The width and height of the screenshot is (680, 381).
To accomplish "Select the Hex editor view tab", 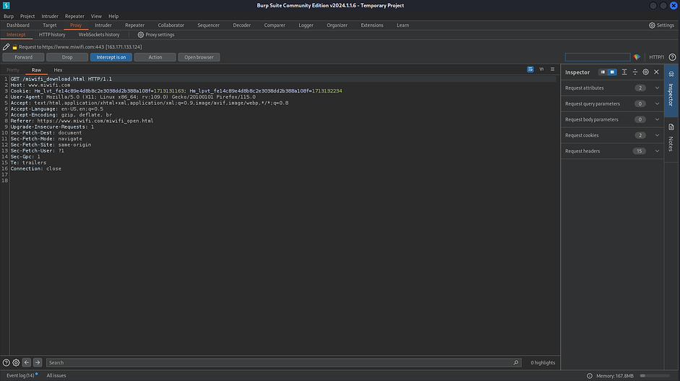I will (x=58, y=70).
